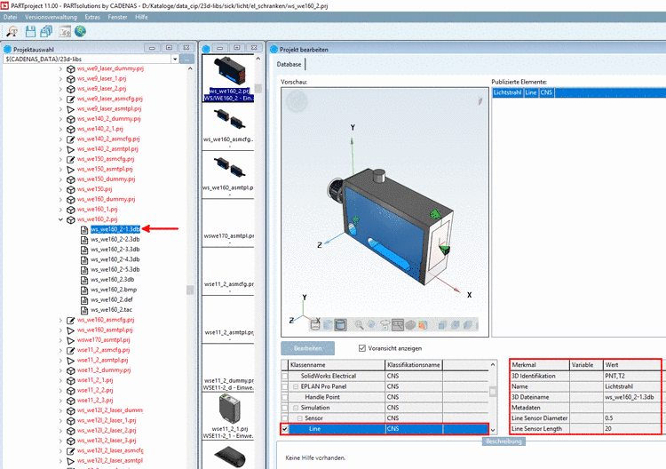Expand the ws_we140_2_1.prj tree node
This screenshot has width=666, height=469.
60,129
